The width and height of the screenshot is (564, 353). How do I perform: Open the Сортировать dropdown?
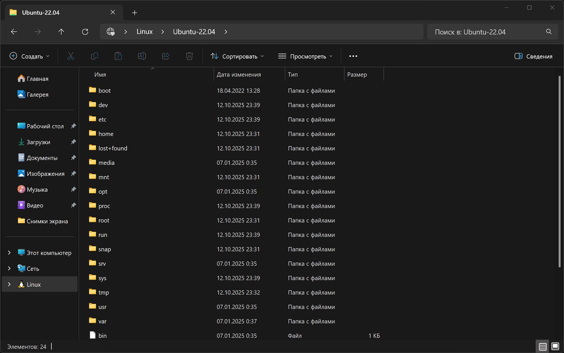pyautogui.click(x=237, y=56)
